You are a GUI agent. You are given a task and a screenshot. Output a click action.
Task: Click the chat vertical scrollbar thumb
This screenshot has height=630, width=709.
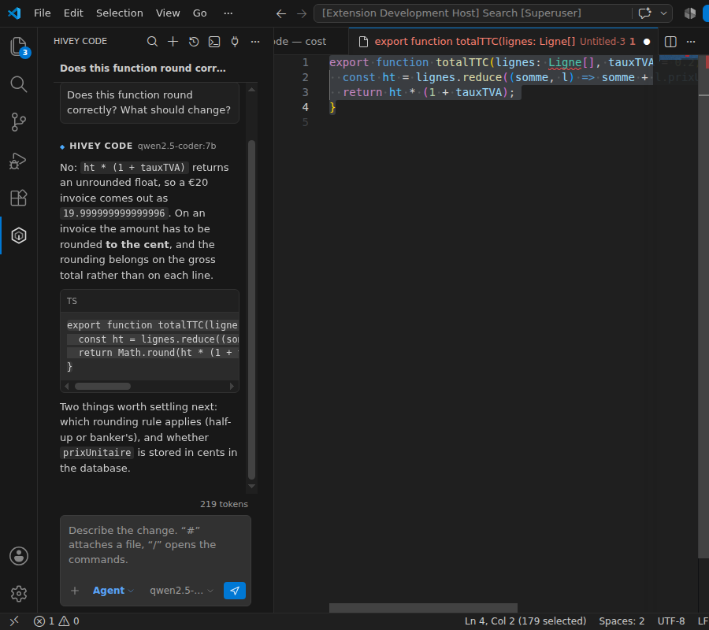(x=252, y=310)
